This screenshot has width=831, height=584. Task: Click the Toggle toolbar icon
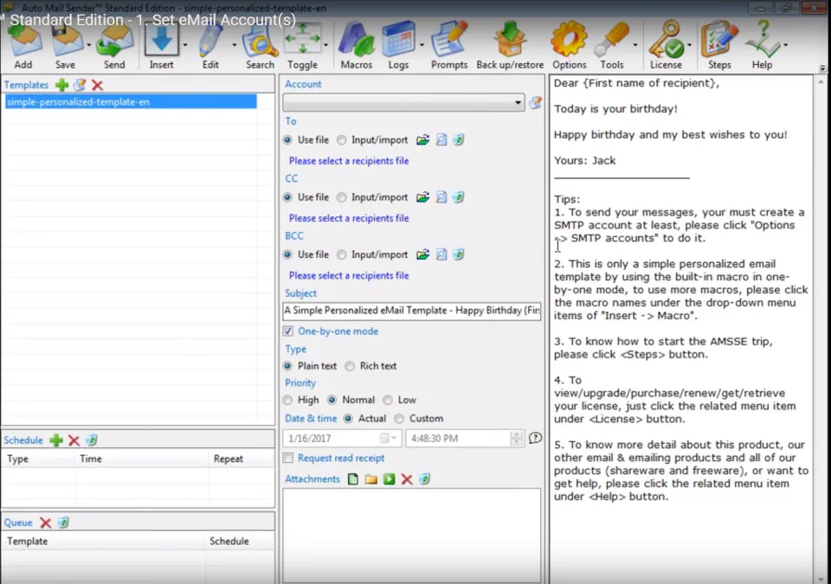click(x=303, y=48)
